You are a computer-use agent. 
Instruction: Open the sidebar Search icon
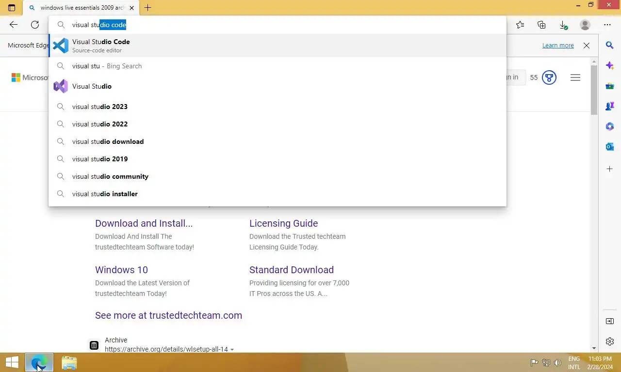click(x=610, y=45)
